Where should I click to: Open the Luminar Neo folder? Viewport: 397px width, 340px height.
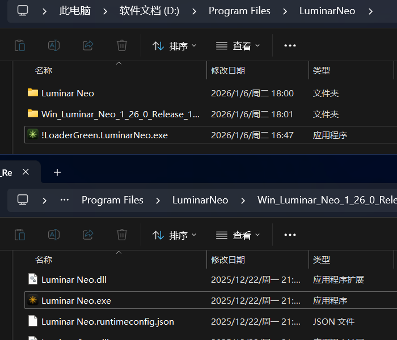[x=67, y=93]
